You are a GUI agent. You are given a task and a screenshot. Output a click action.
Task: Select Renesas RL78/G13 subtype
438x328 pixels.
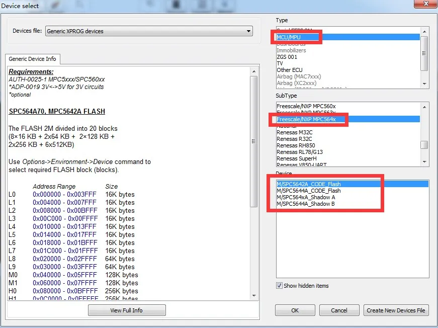[348, 152]
